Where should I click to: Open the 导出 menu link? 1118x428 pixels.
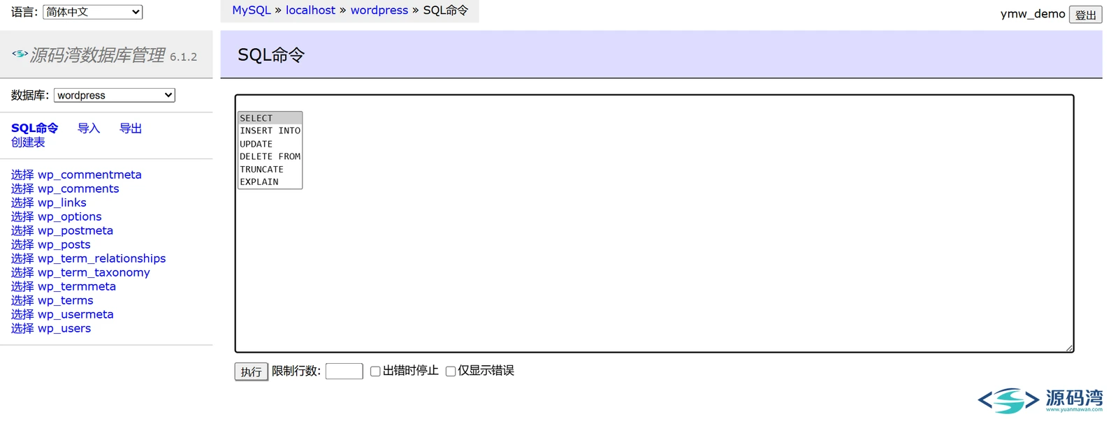(x=131, y=128)
